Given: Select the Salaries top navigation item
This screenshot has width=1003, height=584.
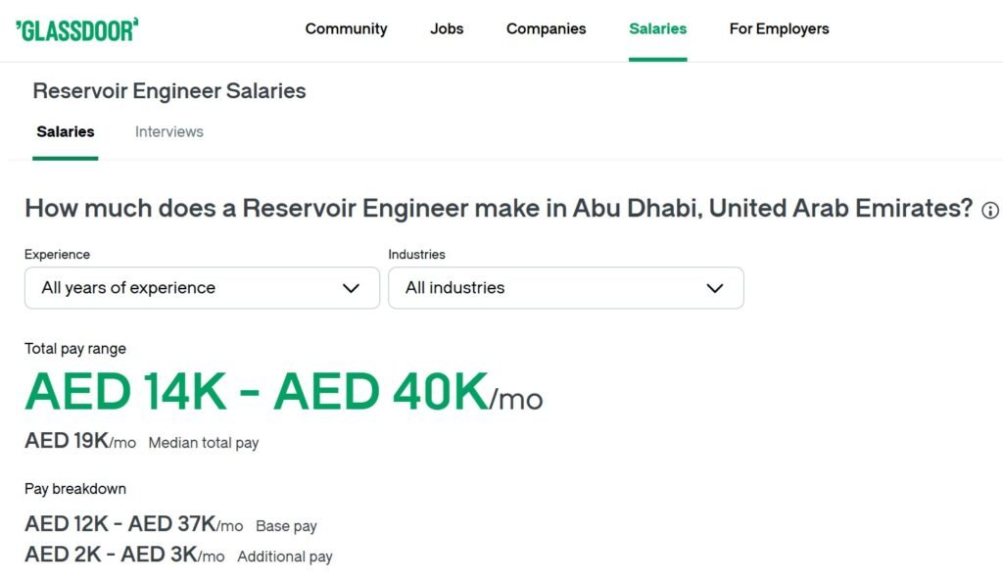Looking at the screenshot, I should pyautogui.click(x=657, y=28).
